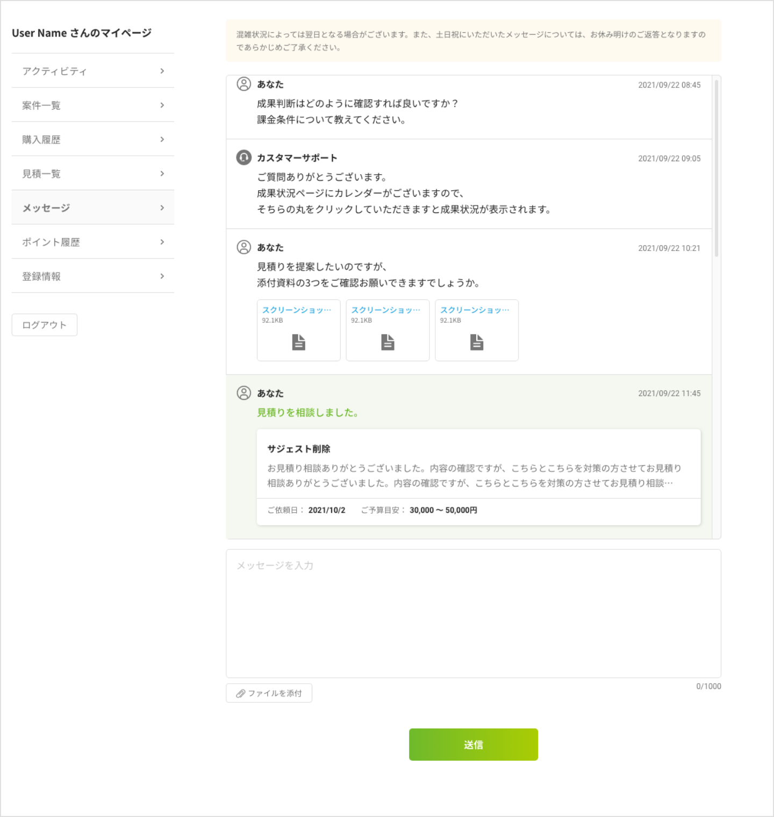
Task: Click the green 見積りを相談しました link
Action: click(x=307, y=413)
